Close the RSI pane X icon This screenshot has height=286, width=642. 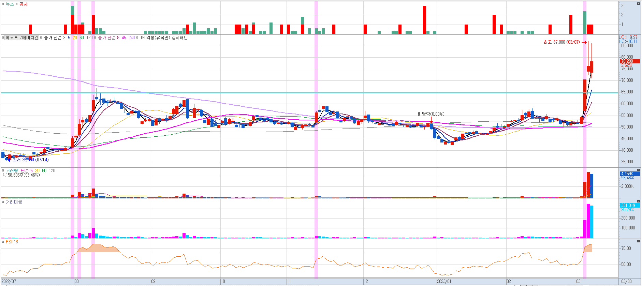[x=639, y=241]
